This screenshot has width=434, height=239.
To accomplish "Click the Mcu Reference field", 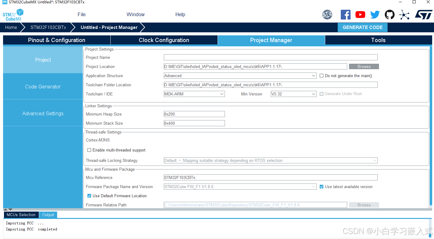I will [271, 177].
